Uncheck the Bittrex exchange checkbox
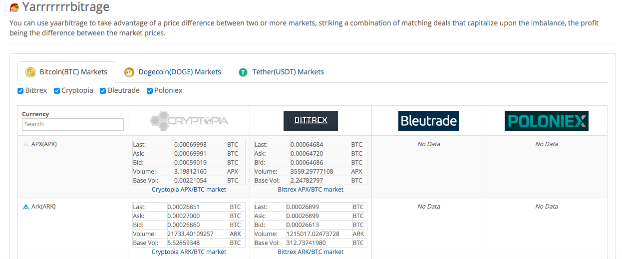 [x=20, y=91]
